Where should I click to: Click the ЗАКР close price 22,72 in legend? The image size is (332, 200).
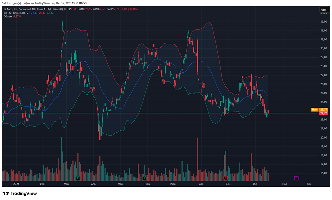click(x=116, y=9)
